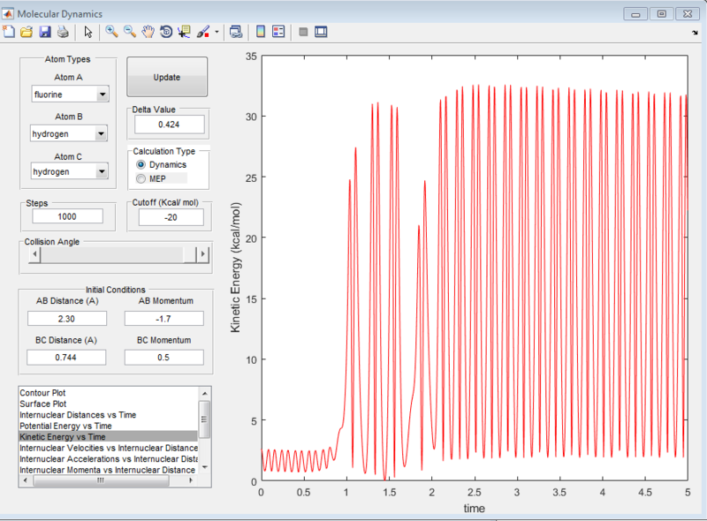Select Surface Plot in the list

(x=108, y=404)
